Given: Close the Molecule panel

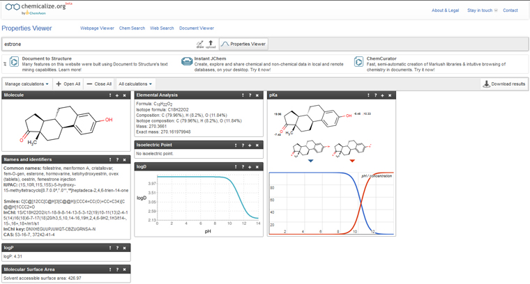Looking at the screenshot, I should tap(126, 95).
